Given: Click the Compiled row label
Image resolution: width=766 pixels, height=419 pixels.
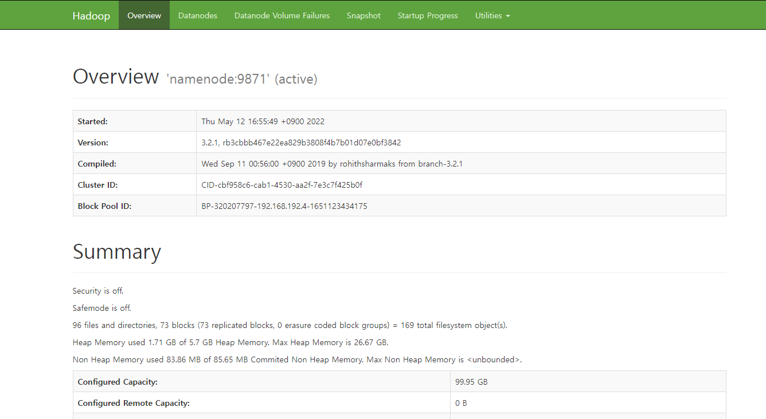Looking at the screenshot, I should 97,164.
